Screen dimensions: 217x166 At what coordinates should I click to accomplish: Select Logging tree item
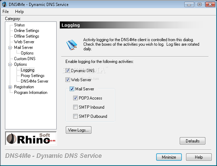point(27,70)
